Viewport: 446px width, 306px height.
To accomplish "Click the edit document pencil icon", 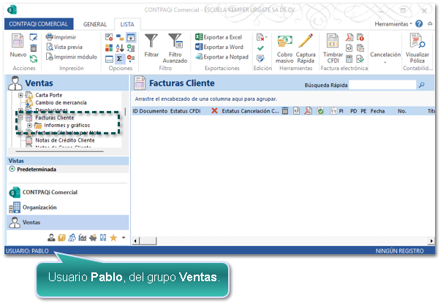I will (x=34, y=37).
